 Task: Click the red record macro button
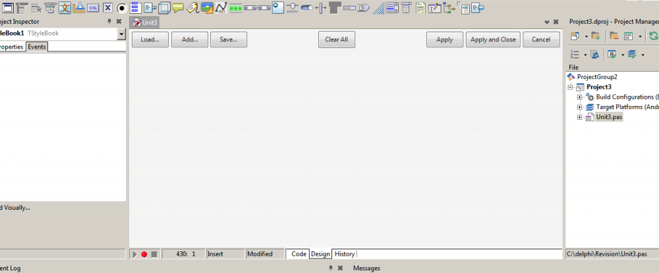(144, 254)
